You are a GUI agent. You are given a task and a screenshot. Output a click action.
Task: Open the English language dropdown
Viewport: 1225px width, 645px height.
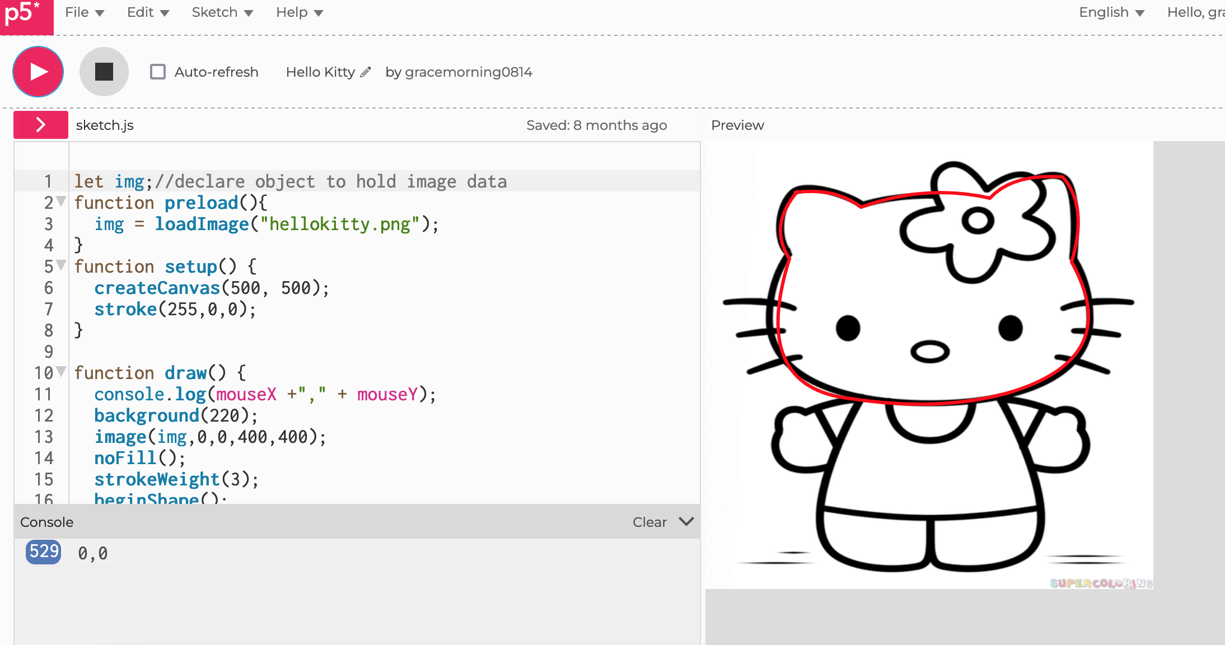click(1112, 12)
